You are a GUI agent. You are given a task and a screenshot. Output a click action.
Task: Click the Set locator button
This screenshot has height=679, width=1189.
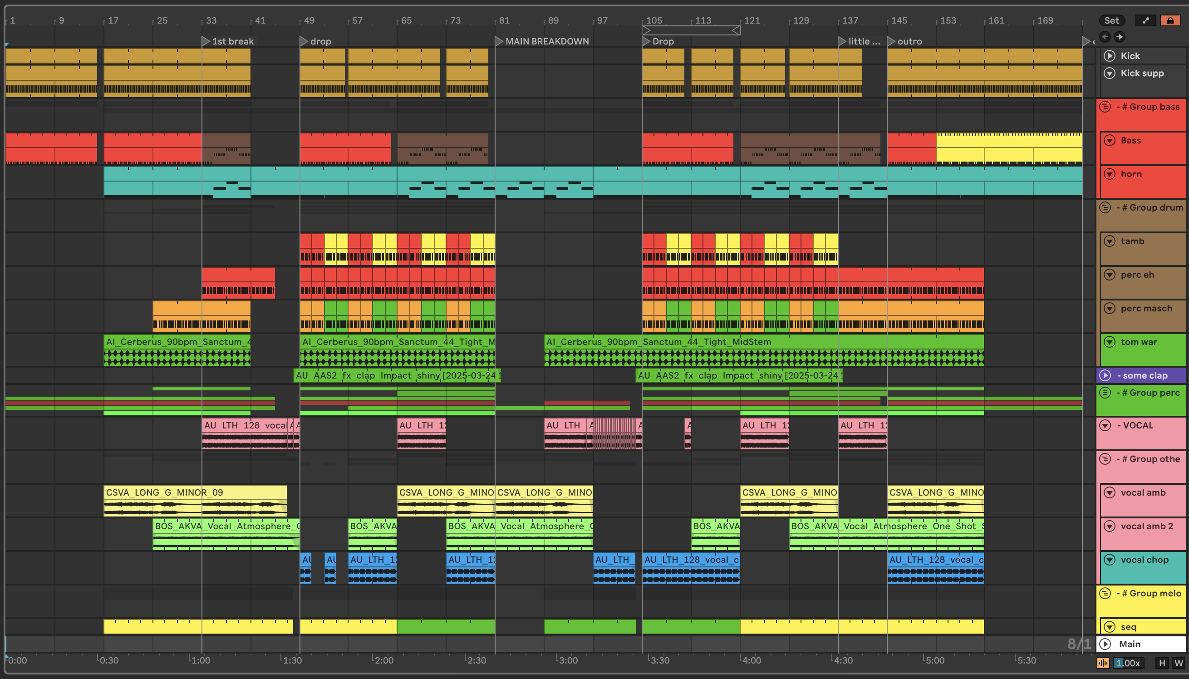pos(1111,20)
